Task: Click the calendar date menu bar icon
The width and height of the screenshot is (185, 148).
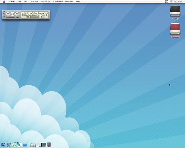Action: 166,1
